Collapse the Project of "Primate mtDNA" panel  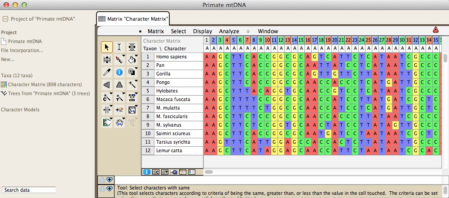pos(5,19)
